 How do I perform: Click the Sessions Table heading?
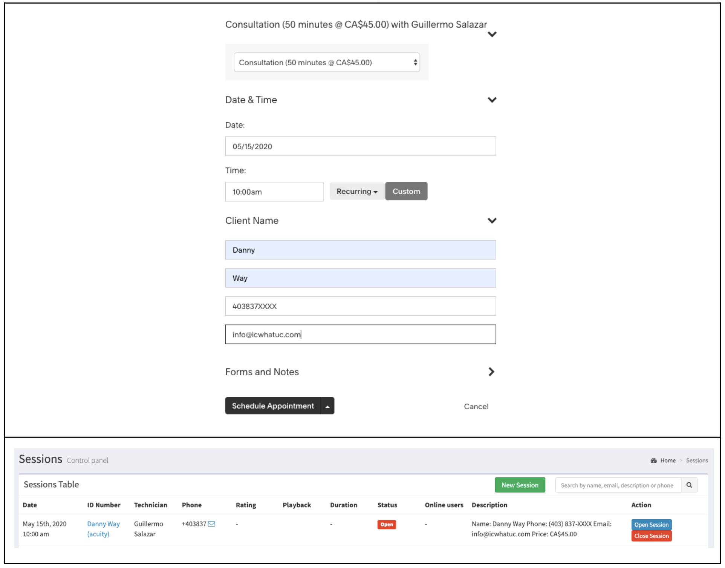point(51,485)
